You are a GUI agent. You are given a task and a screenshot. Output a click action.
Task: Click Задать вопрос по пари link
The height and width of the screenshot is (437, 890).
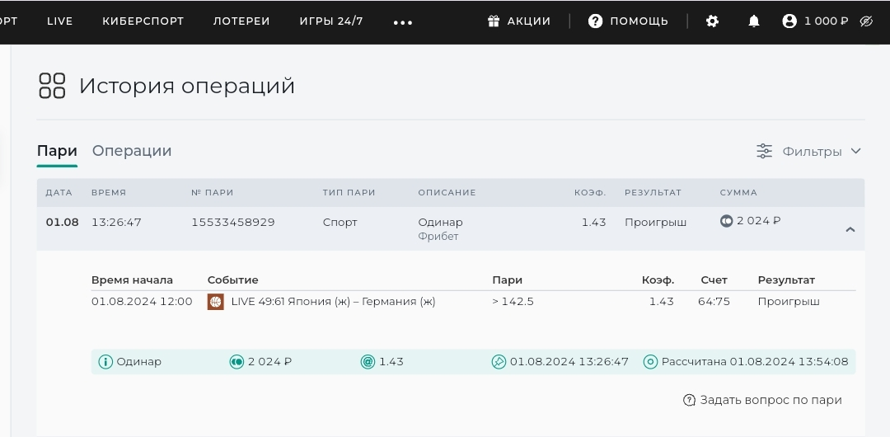[770, 400]
